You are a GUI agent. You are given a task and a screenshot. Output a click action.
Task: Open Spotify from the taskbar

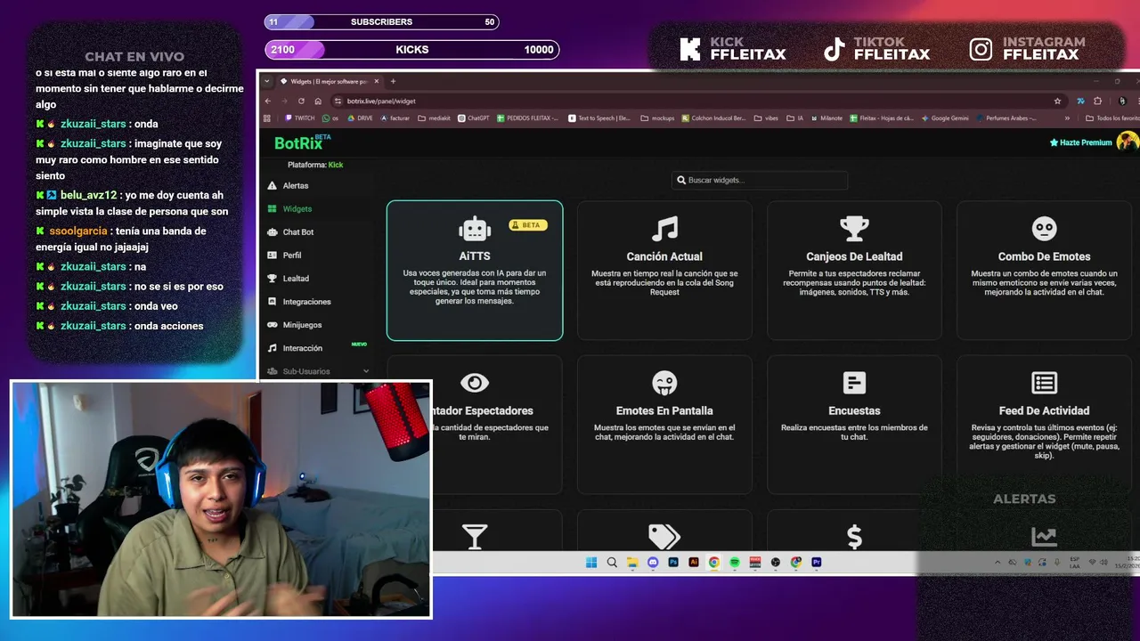[x=735, y=563]
